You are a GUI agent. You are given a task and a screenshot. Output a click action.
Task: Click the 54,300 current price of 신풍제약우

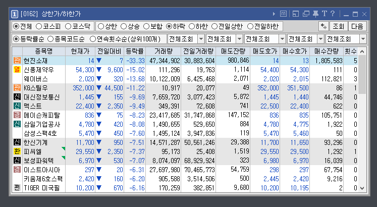click(x=85, y=70)
